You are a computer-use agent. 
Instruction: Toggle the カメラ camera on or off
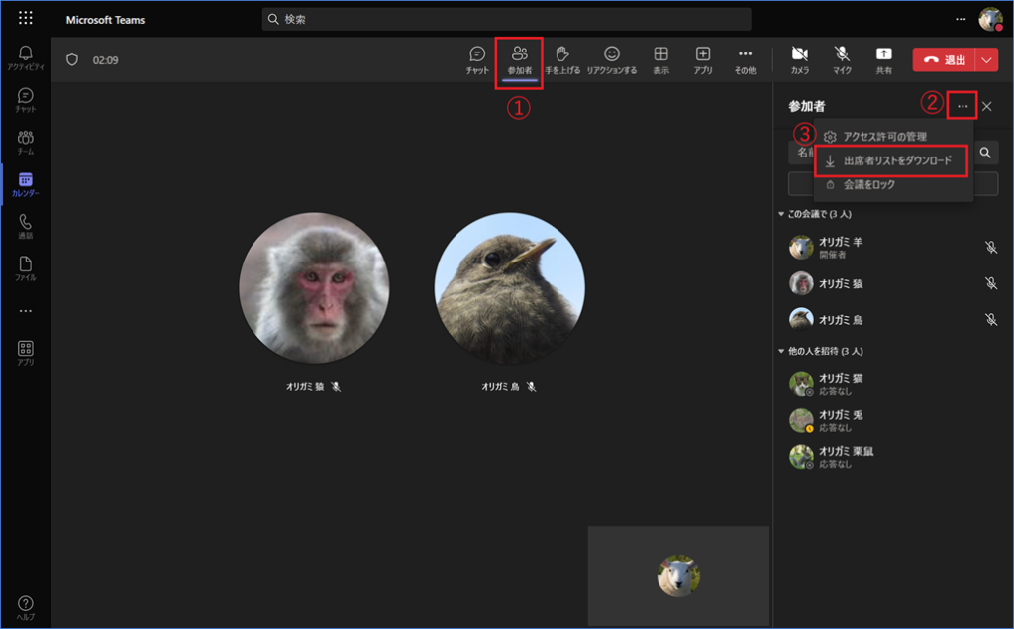[x=799, y=59]
